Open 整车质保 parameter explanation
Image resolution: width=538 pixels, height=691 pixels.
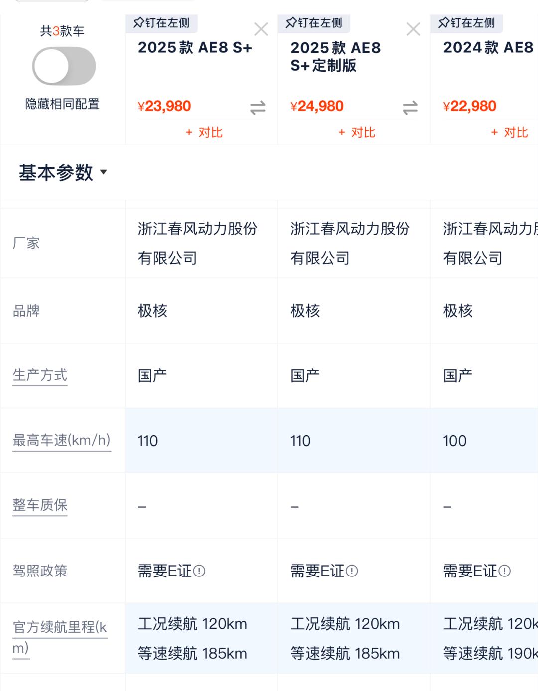[40, 505]
